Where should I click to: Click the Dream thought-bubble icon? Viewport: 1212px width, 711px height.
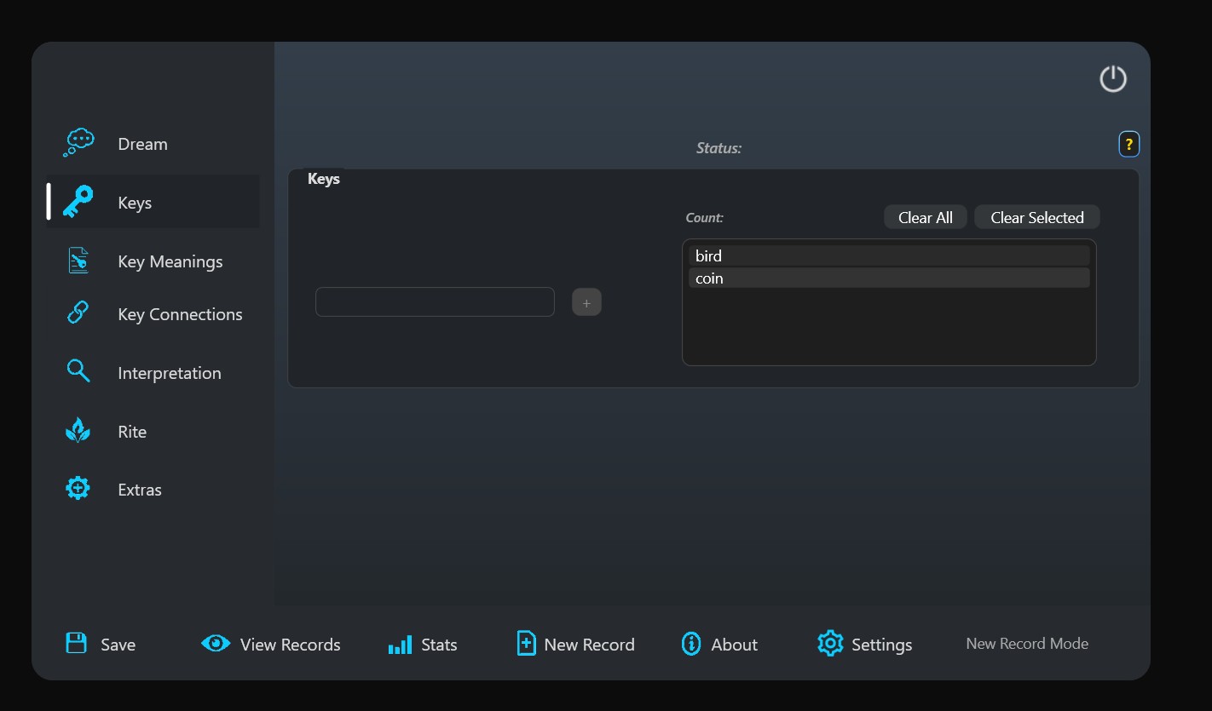click(78, 142)
